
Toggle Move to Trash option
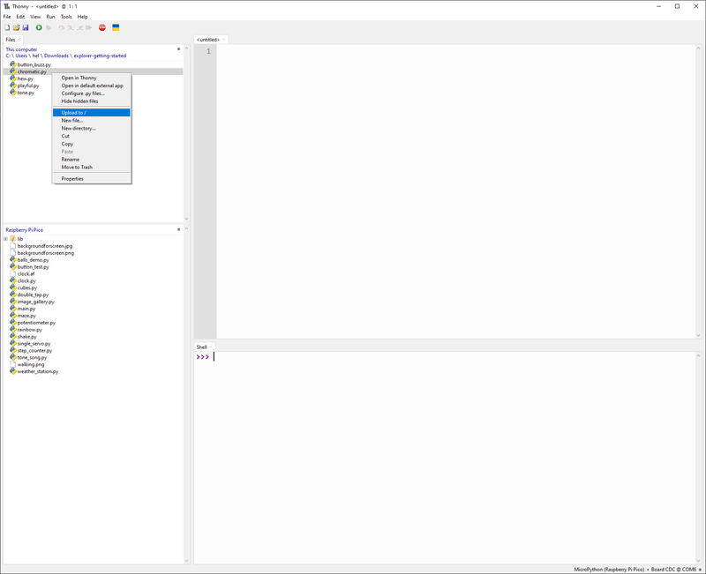pyautogui.click(x=79, y=167)
